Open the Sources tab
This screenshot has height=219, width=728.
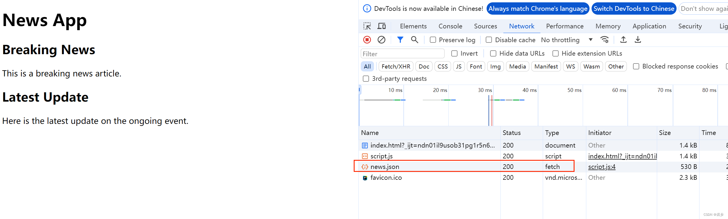pos(485,26)
